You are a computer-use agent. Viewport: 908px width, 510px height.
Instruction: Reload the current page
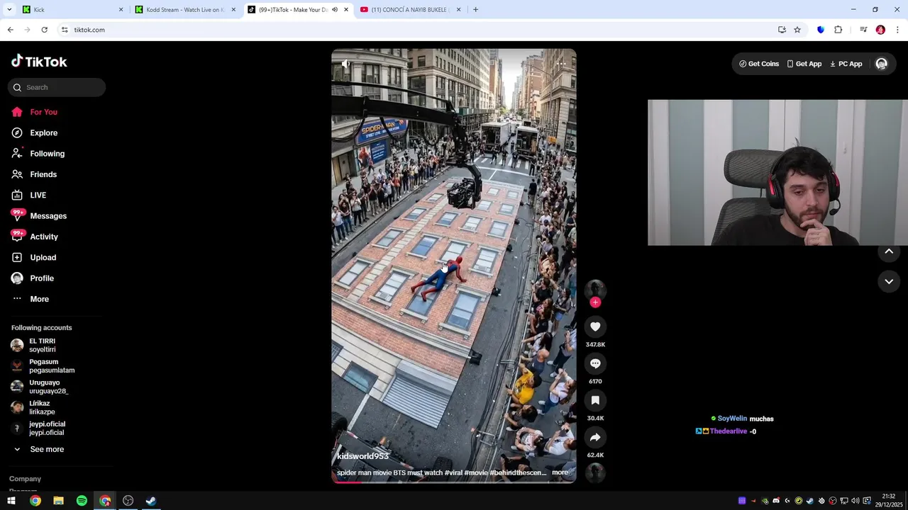point(44,30)
